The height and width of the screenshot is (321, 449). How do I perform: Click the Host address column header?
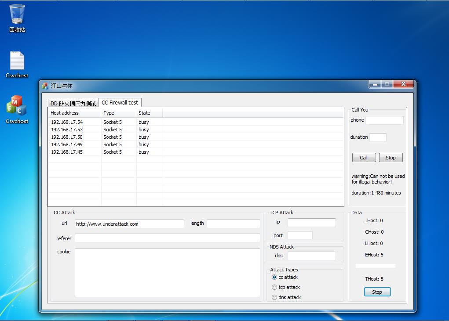(x=74, y=113)
